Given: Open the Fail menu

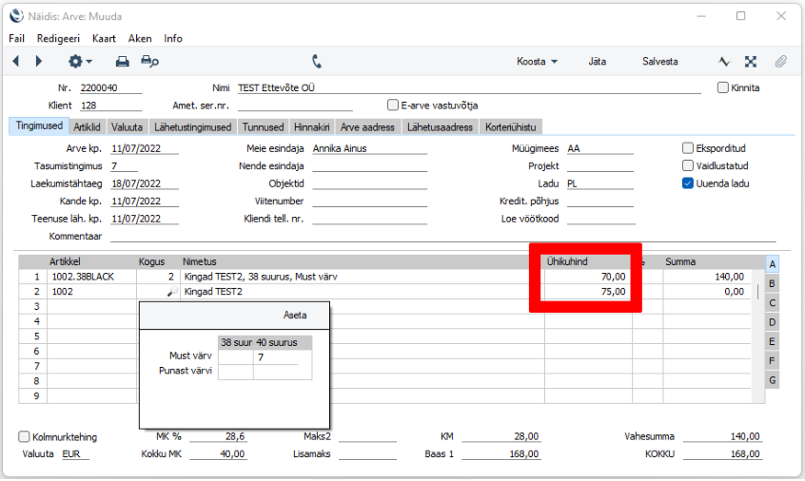Looking at the screenshot, I should (x=16, y=38).
